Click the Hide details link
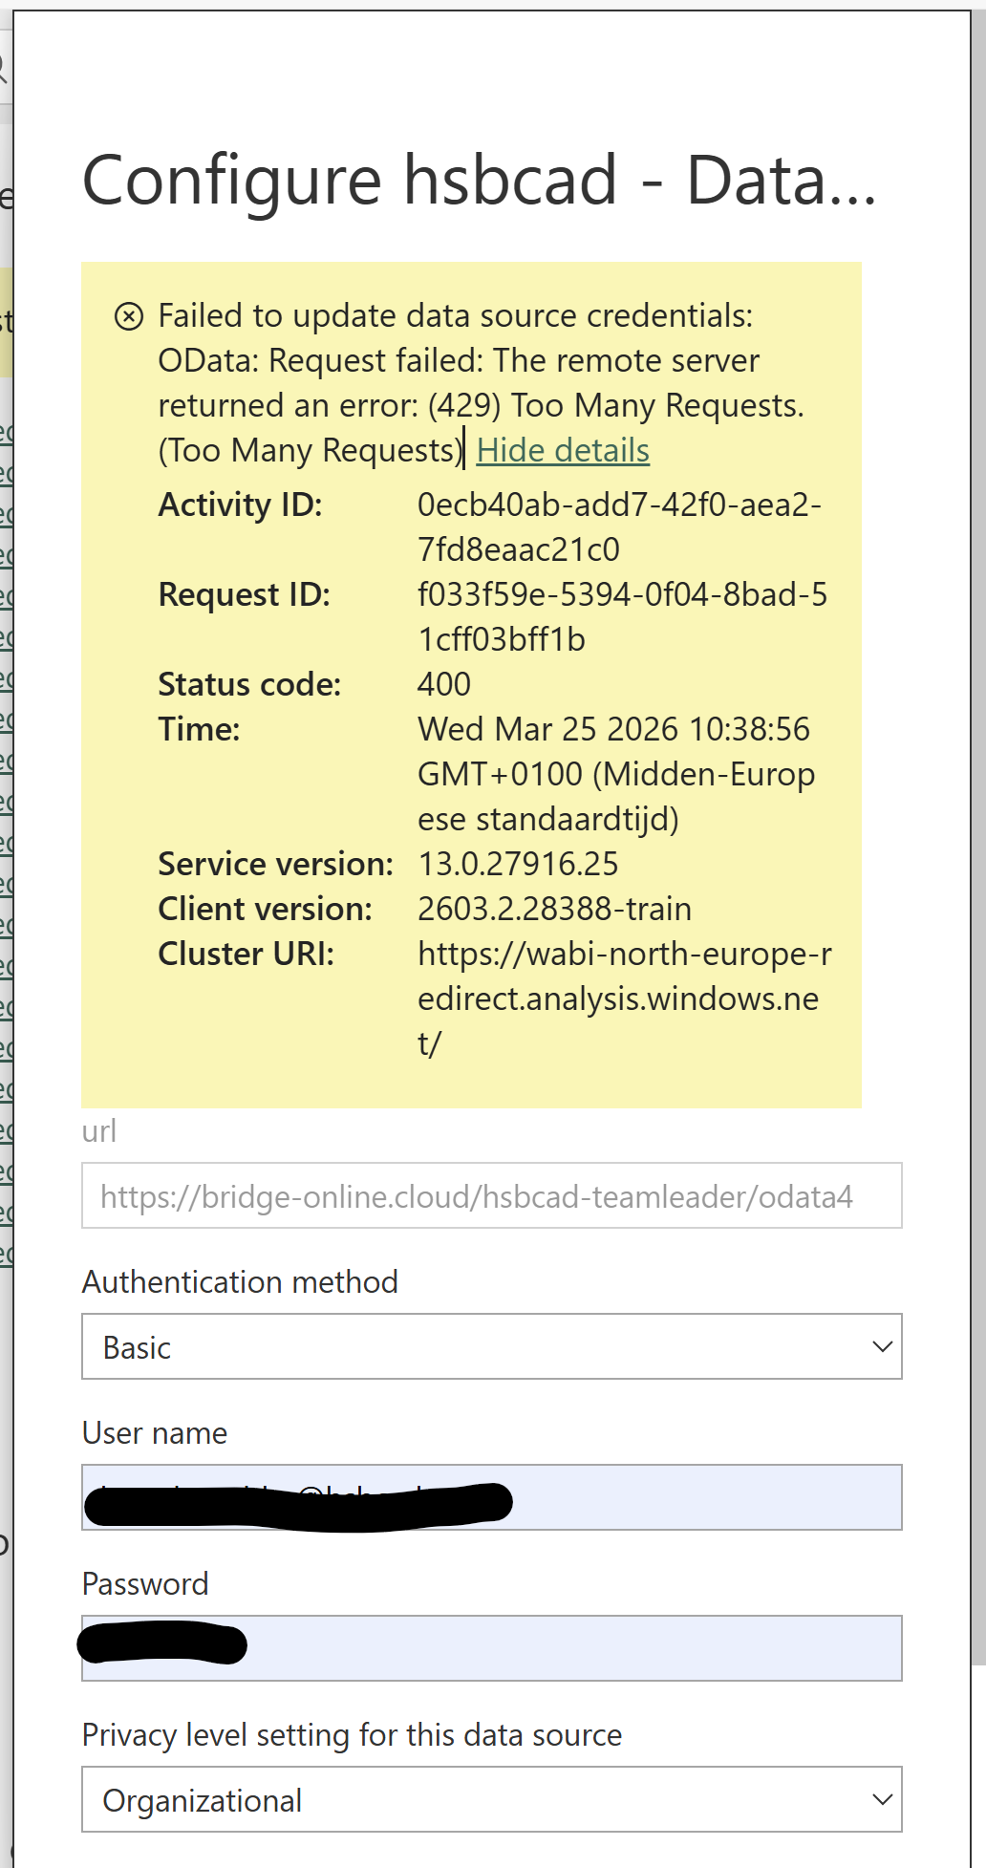Viewport: 986px width, 1868px height. [x=563, y=450]
